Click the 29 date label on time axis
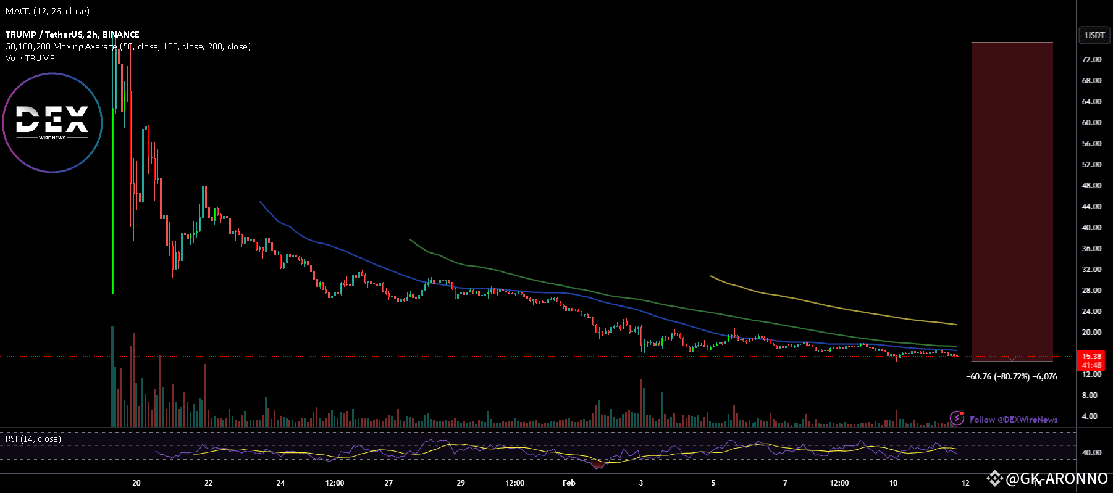Screen dimensions: 1113x493 click(x=461, y=483)
